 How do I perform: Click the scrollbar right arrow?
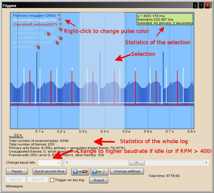coord(207,163)
